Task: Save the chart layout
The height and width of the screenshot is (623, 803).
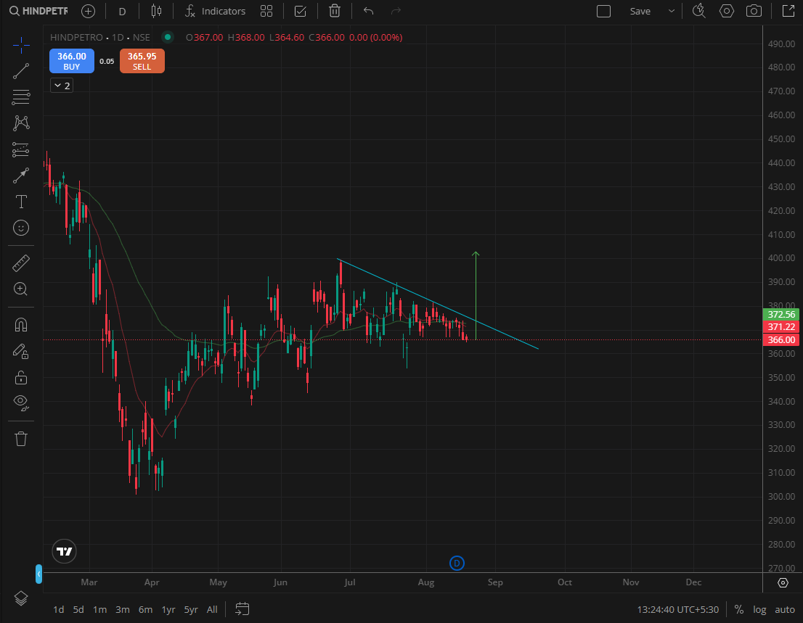Action: click(x=640, y=11)
